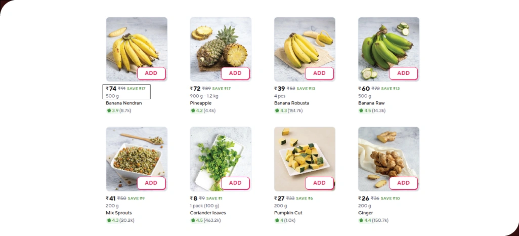Open the Ginger product name link
Image resolution: width=519 pixels, height=236 pixels.
pyautogui.click(x=365, y=213)
